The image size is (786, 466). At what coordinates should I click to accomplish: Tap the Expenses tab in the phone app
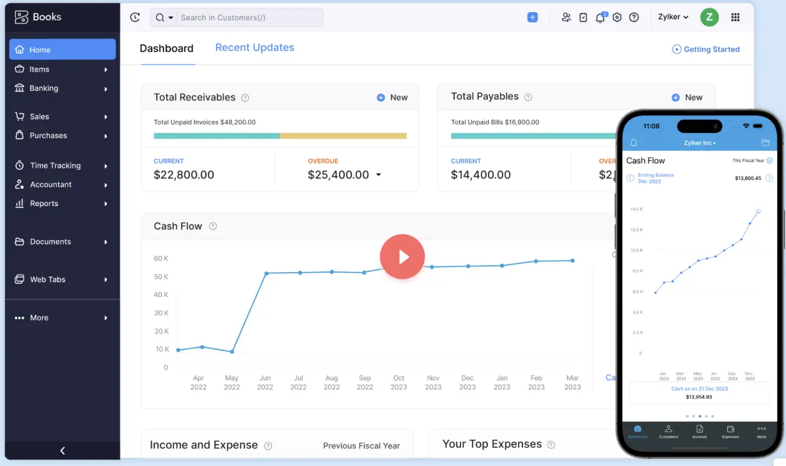tap(730, 431)
